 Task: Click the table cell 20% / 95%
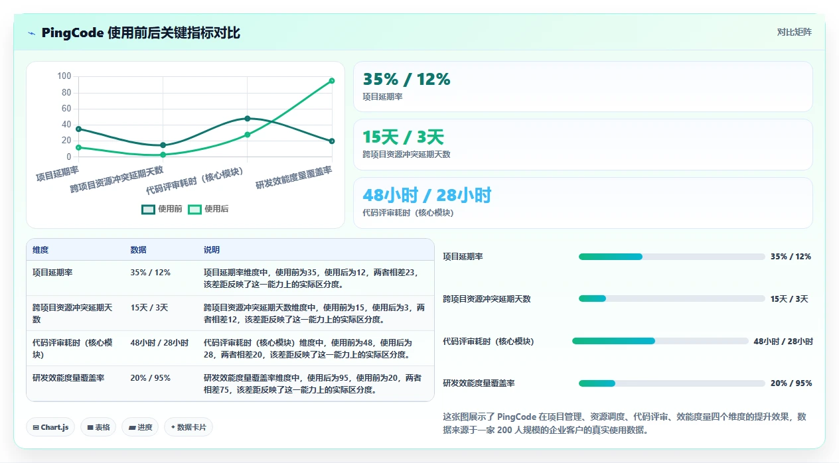click(x=150, y=378)
